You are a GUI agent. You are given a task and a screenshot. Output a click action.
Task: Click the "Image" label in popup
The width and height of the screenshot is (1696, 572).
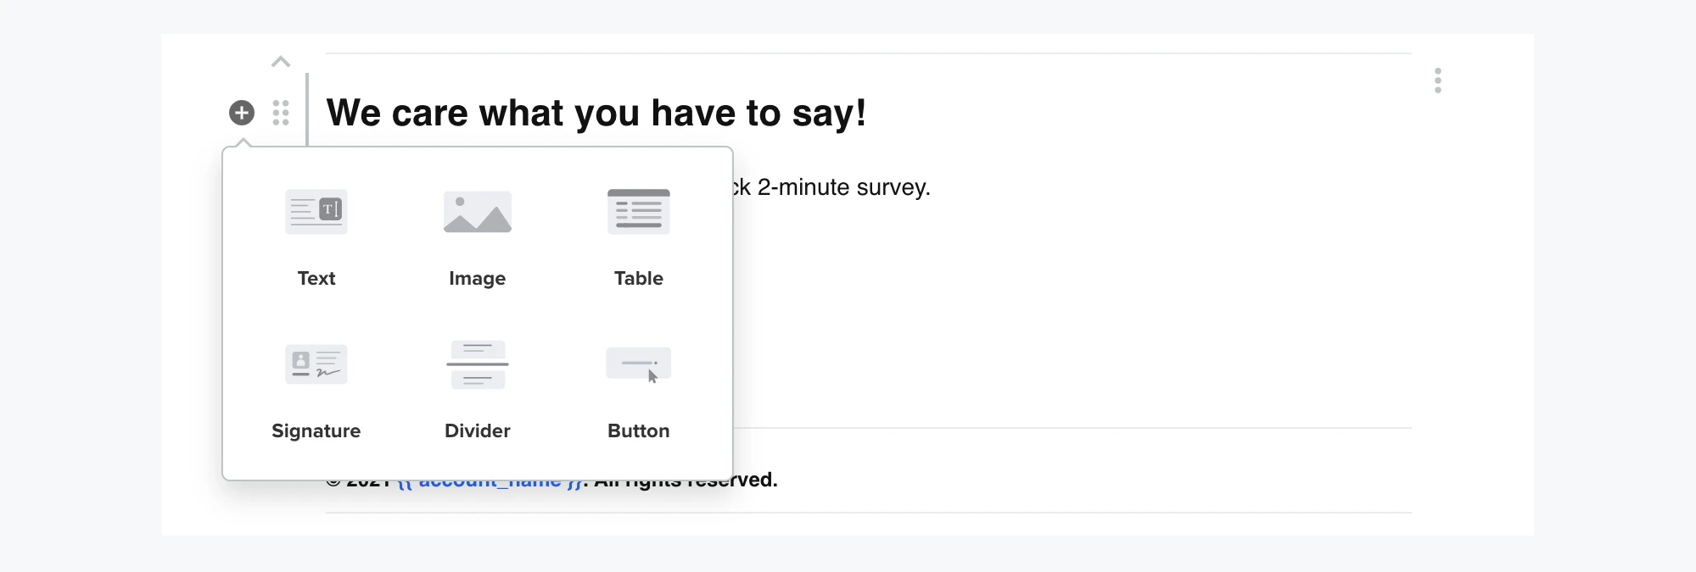pyautogui.click(x=478, y=279)
